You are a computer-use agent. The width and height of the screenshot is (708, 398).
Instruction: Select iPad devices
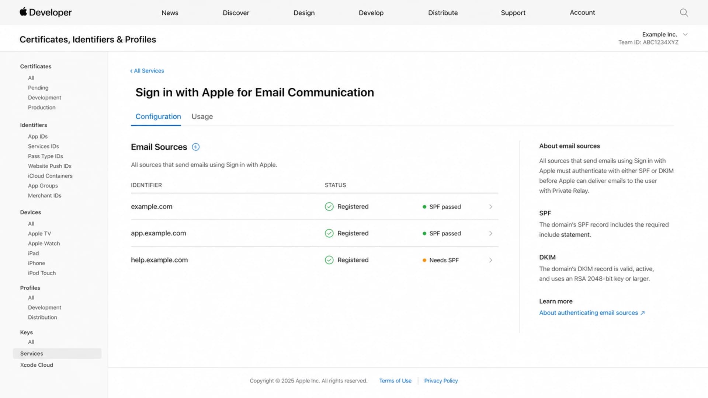(x=33, y=253)
